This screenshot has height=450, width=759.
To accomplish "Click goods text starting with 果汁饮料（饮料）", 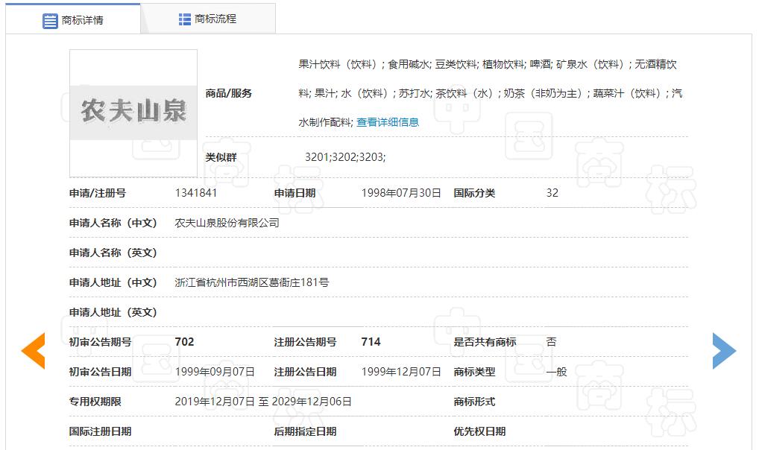I will click(491, 93).
